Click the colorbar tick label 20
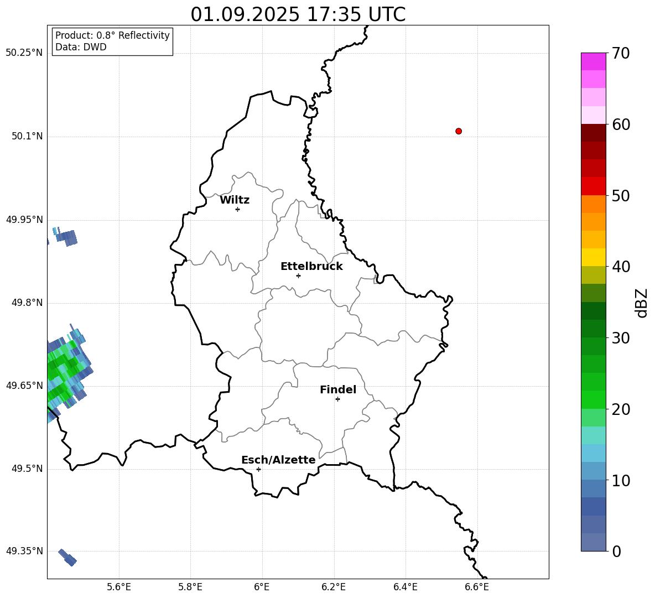655x598 pixels. [x=621, y=409]
